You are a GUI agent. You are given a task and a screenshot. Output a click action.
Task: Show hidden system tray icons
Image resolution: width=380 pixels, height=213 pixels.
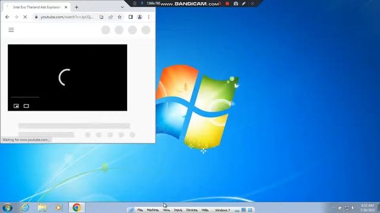[x=333, y=208]
